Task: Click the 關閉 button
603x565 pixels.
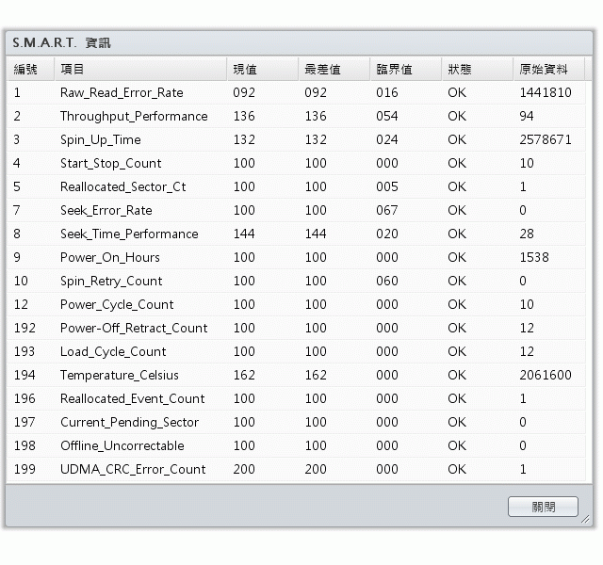Action: [543, 507]
